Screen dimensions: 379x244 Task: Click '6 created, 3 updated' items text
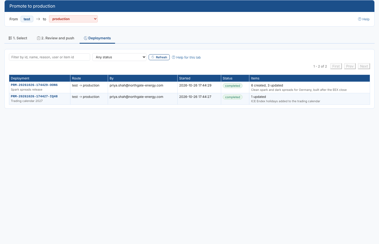pyautogui.click(x=267, y=85)
